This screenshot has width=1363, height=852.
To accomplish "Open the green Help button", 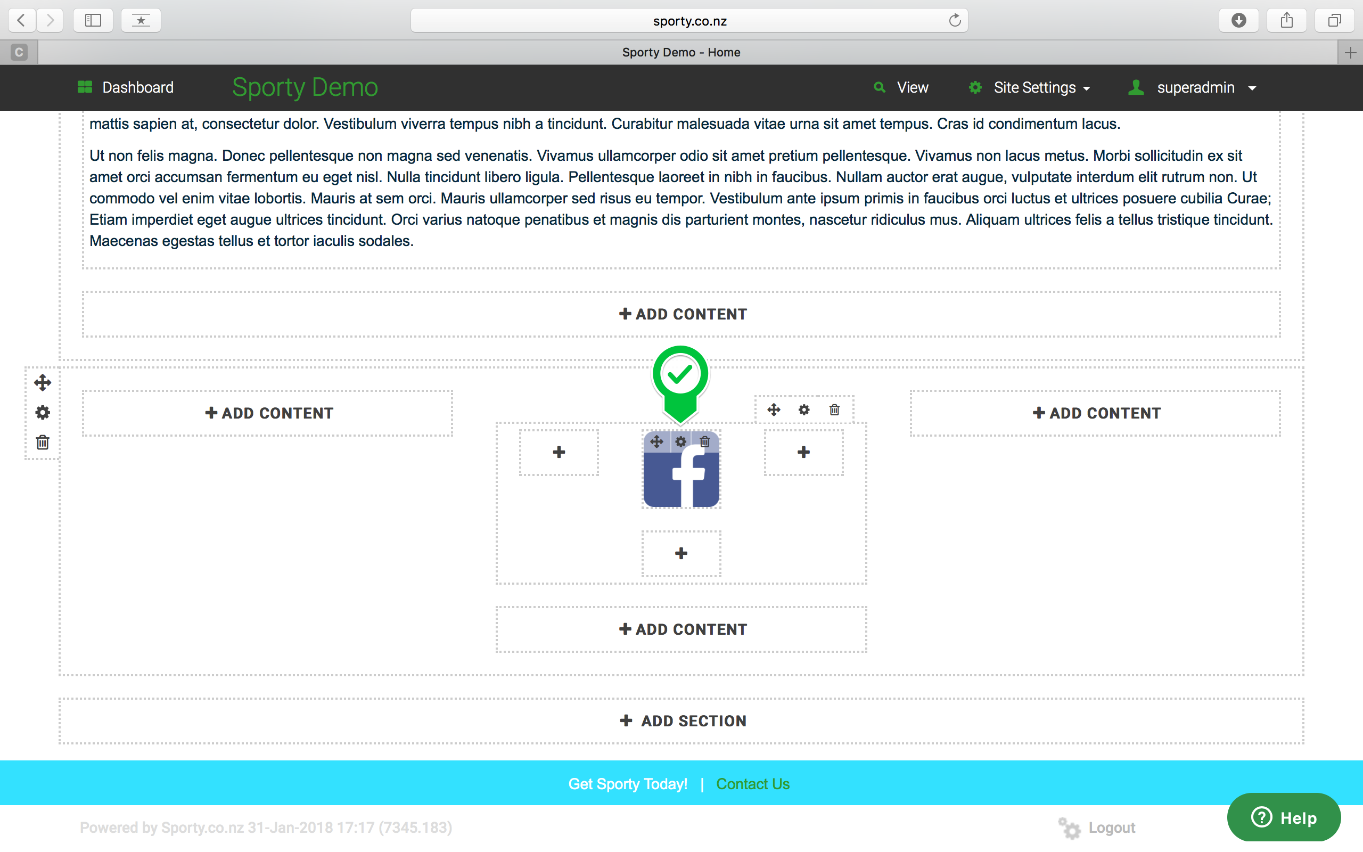I will tap(1284, 817).
